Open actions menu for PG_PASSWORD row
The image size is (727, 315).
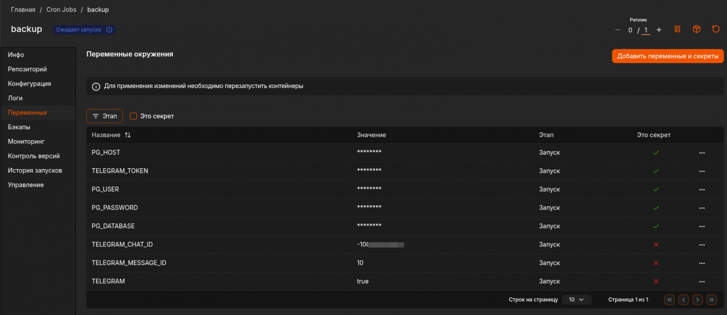coord(702,208)
